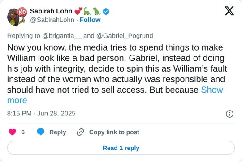The height and width of the screenshot is (162, 242).
Task: Open the @SabirahLohn handle
Action: pos(52,20)
